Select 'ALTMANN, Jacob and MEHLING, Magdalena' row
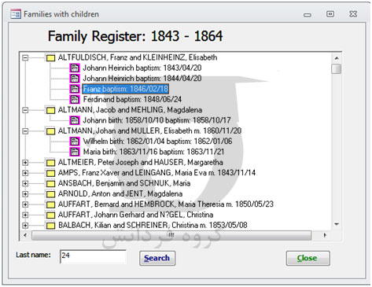The image size is (372, 287). [x=130, y=110]
